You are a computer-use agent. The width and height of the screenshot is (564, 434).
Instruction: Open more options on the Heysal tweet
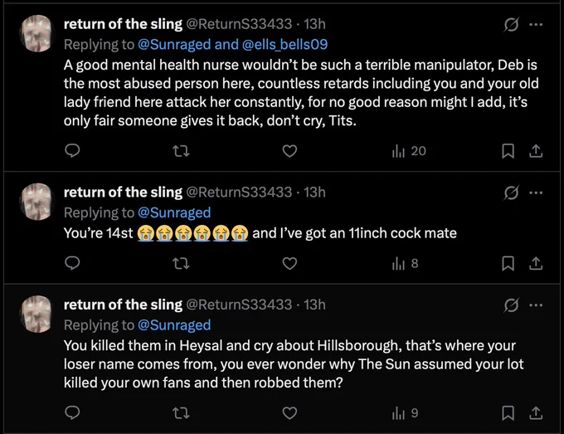click(536, 305)
